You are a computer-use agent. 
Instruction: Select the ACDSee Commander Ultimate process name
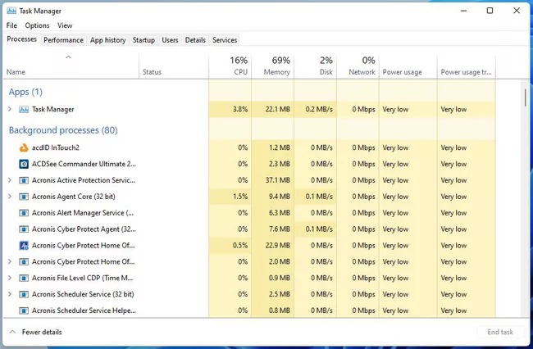tap(84, 164)
